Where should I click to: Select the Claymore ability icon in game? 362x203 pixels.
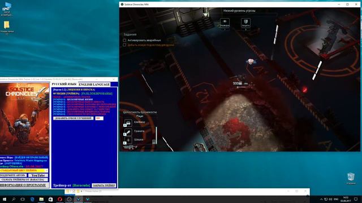pos(128,123)
